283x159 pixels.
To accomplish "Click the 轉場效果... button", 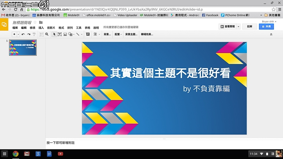I will coord(147,34).
